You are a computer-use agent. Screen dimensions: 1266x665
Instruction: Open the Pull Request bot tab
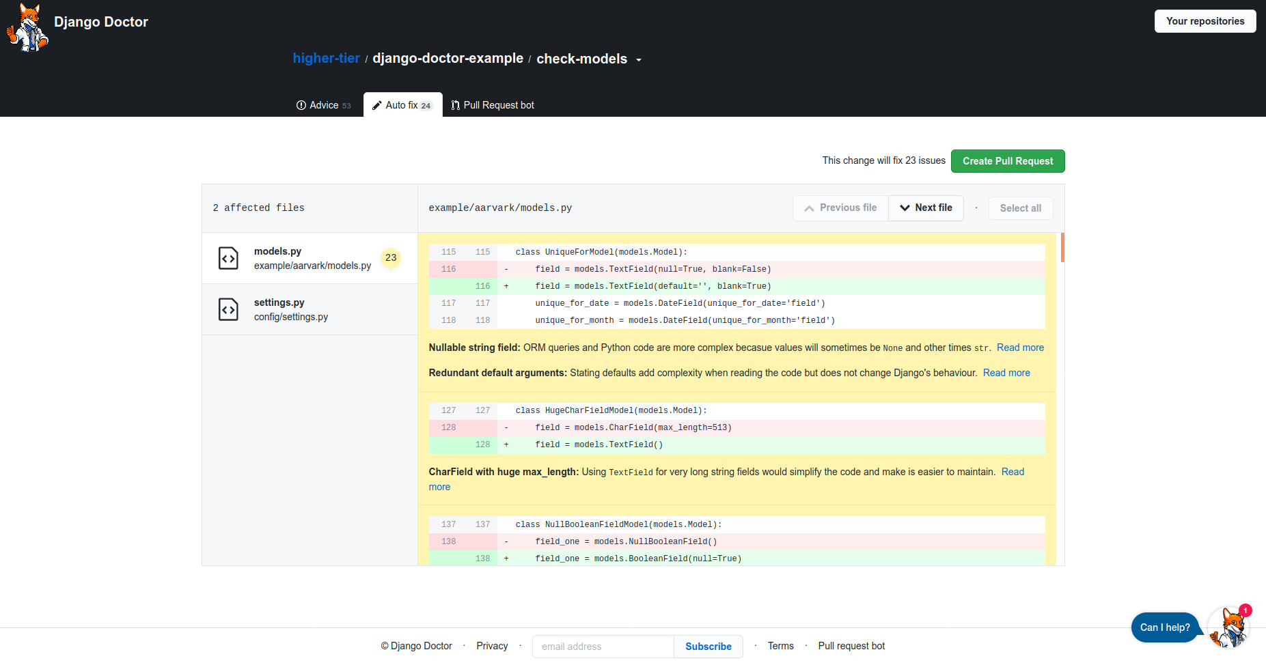point(499,104)
